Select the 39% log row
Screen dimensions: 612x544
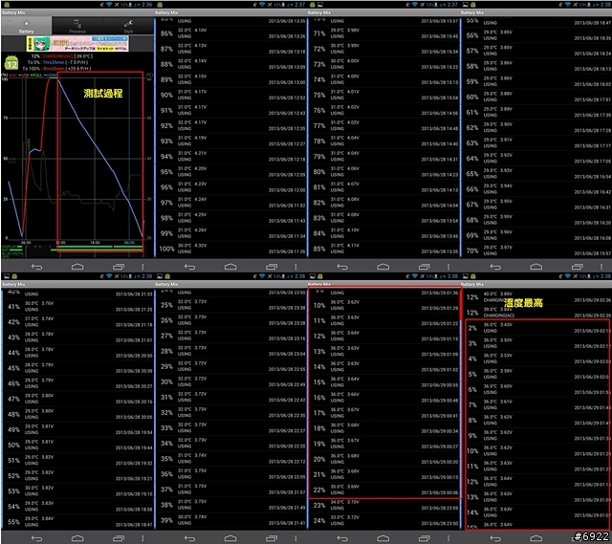point(231,520)
